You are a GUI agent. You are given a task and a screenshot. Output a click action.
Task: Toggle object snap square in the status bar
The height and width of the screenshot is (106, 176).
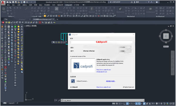coord(139,104)
